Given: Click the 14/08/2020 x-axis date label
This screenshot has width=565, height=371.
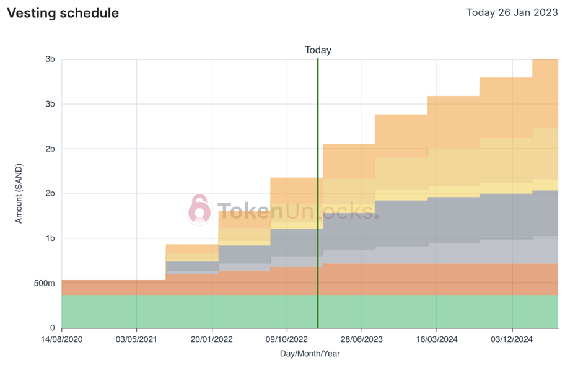Looking at the screenshot, I should click(61, 339).
